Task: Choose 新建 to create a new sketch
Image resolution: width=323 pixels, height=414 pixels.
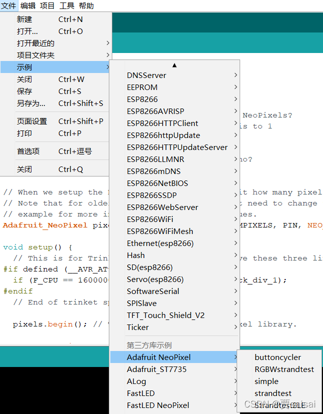Action: (x=55, y=19)
